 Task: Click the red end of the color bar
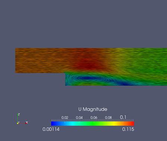132,123
